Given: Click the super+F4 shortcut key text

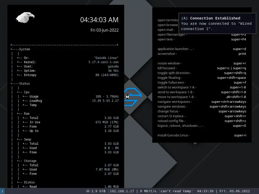Looking at the screenshot, I should (239, 39).
